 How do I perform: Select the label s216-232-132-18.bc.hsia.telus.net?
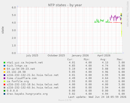point(33,84)
